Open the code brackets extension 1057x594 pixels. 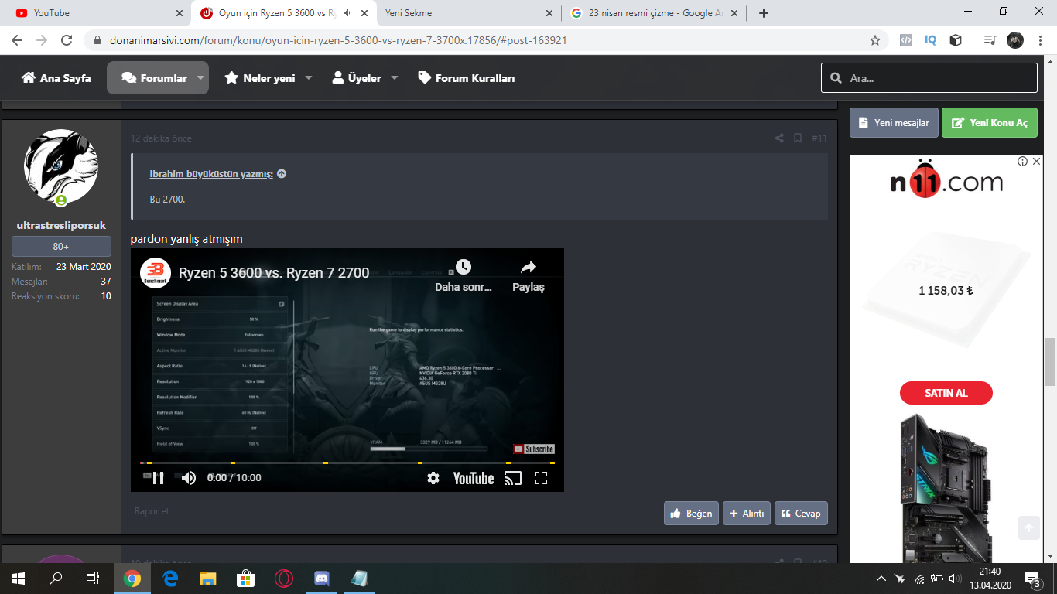pyautogui.click(x=906, y=40)
